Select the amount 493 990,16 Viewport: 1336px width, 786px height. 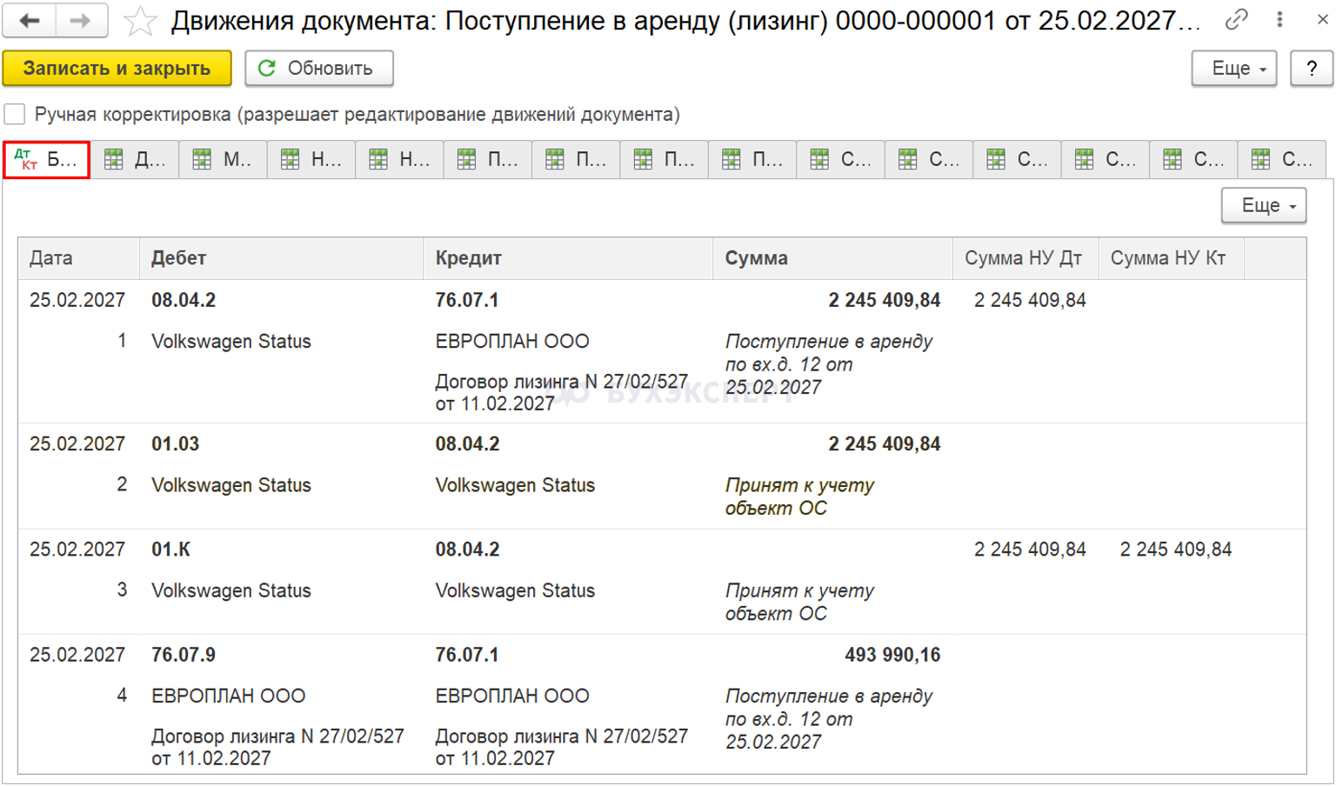[892, 654]
